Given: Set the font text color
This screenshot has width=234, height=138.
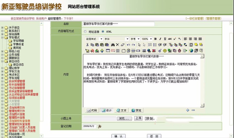Looking at the screenshot, I should 171,45.
